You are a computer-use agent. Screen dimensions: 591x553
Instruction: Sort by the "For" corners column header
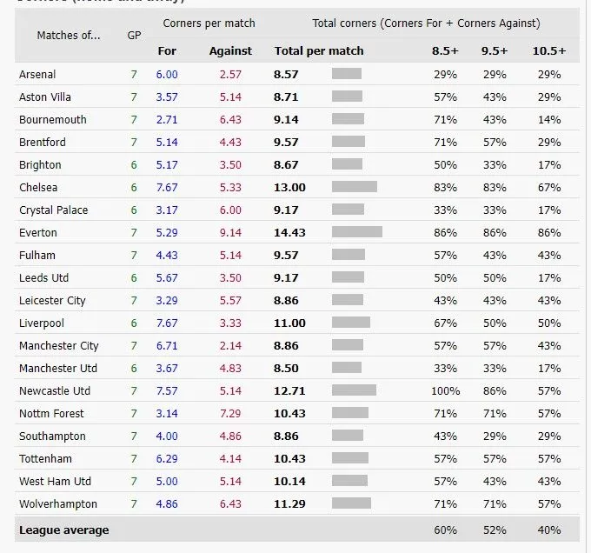[x=167, y=51]
